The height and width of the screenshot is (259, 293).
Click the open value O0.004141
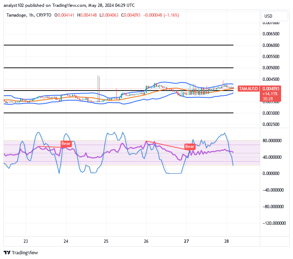point(64,15)
